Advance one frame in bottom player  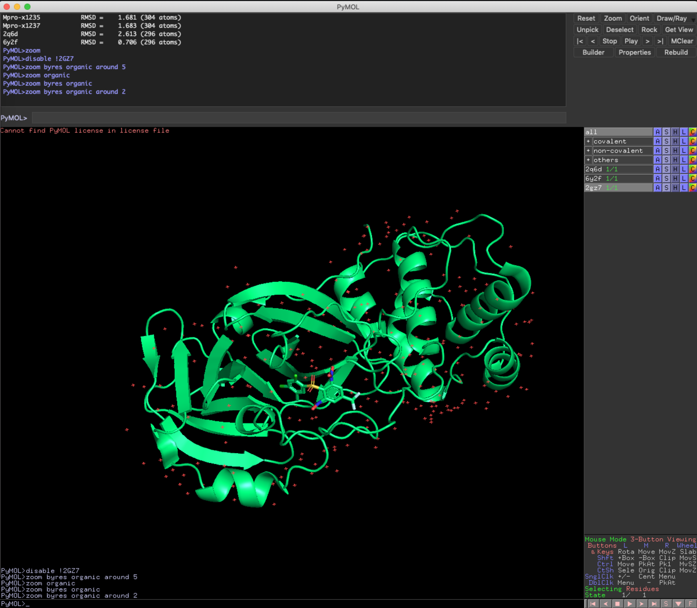click(642, 604)
